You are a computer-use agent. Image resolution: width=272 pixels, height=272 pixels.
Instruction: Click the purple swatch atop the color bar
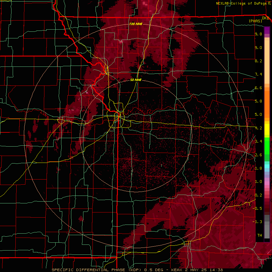(267, 30)
